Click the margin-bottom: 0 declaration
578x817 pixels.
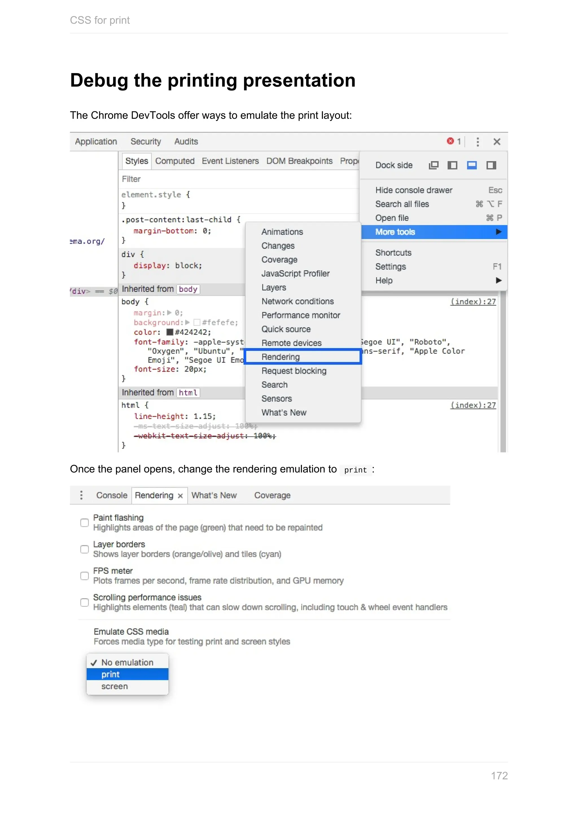[x=172, y=230]
